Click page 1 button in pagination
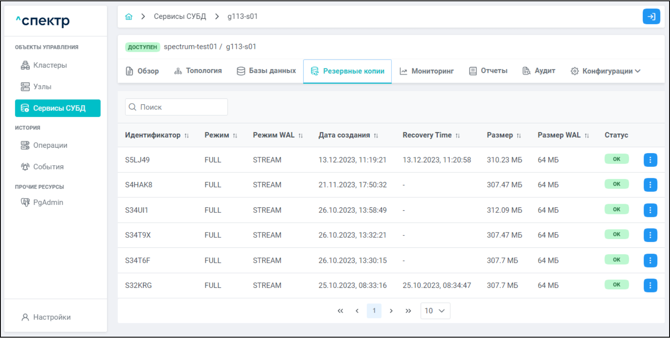670x338 pixels. click(374, 311)
